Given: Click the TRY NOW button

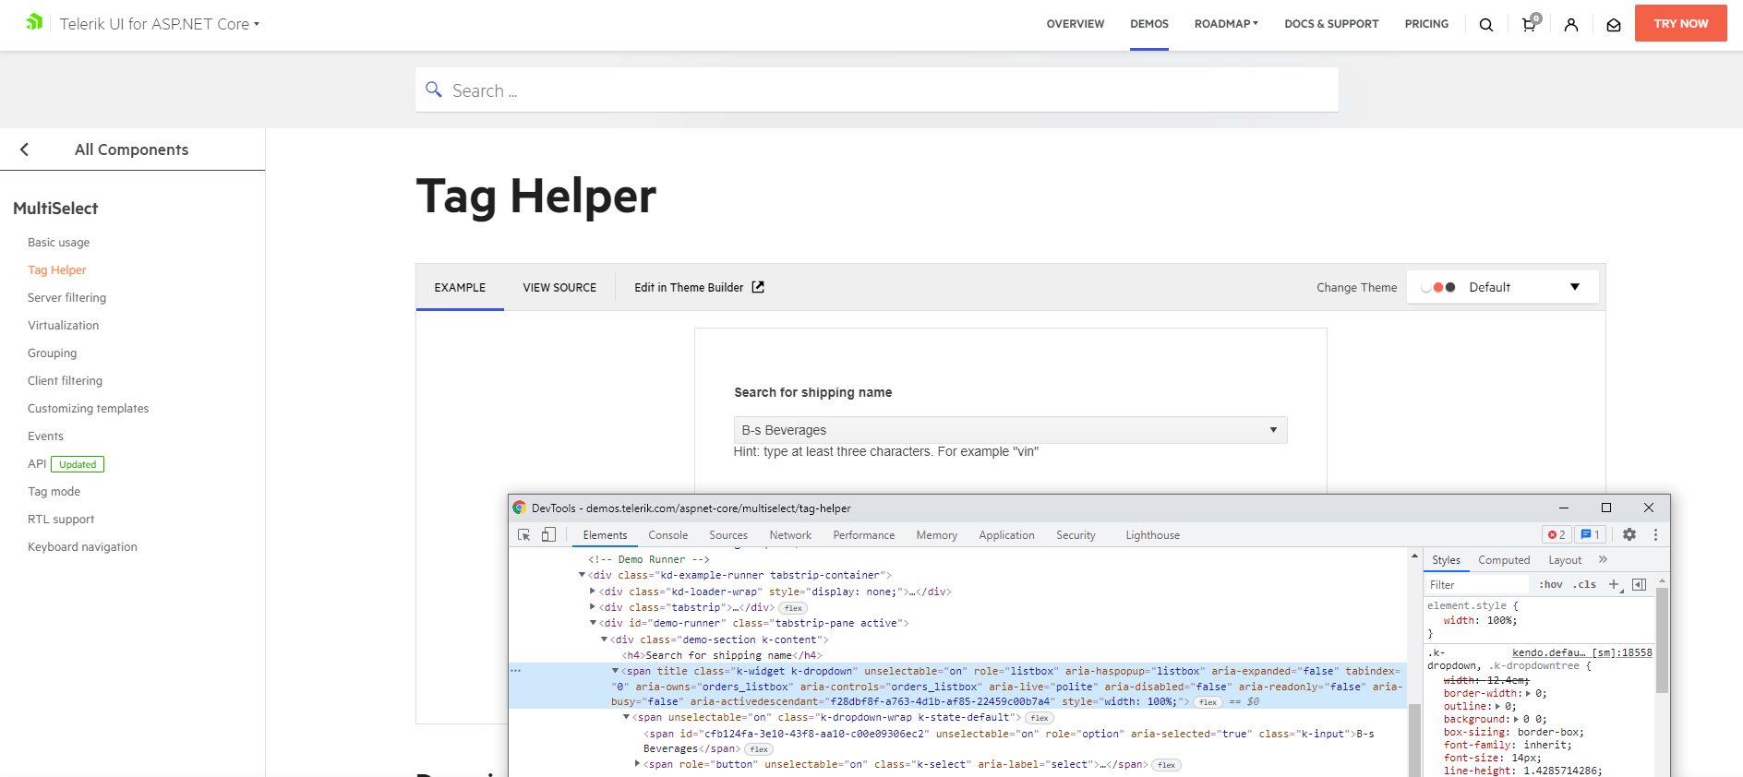Looking at the screenshot, I should pos(1680,24).
